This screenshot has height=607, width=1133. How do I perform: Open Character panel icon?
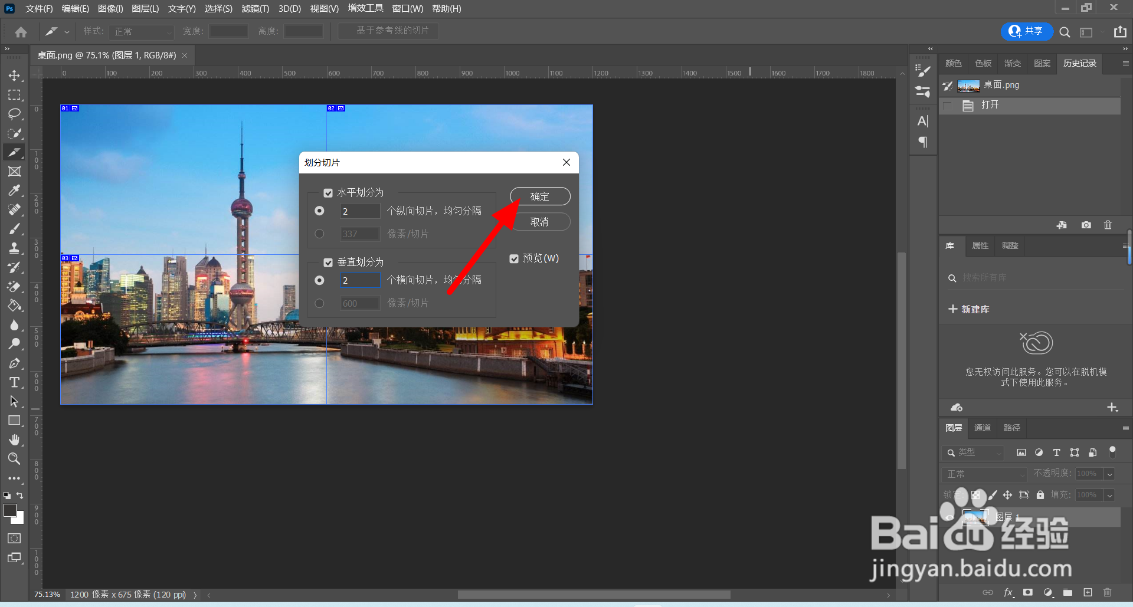923,121
